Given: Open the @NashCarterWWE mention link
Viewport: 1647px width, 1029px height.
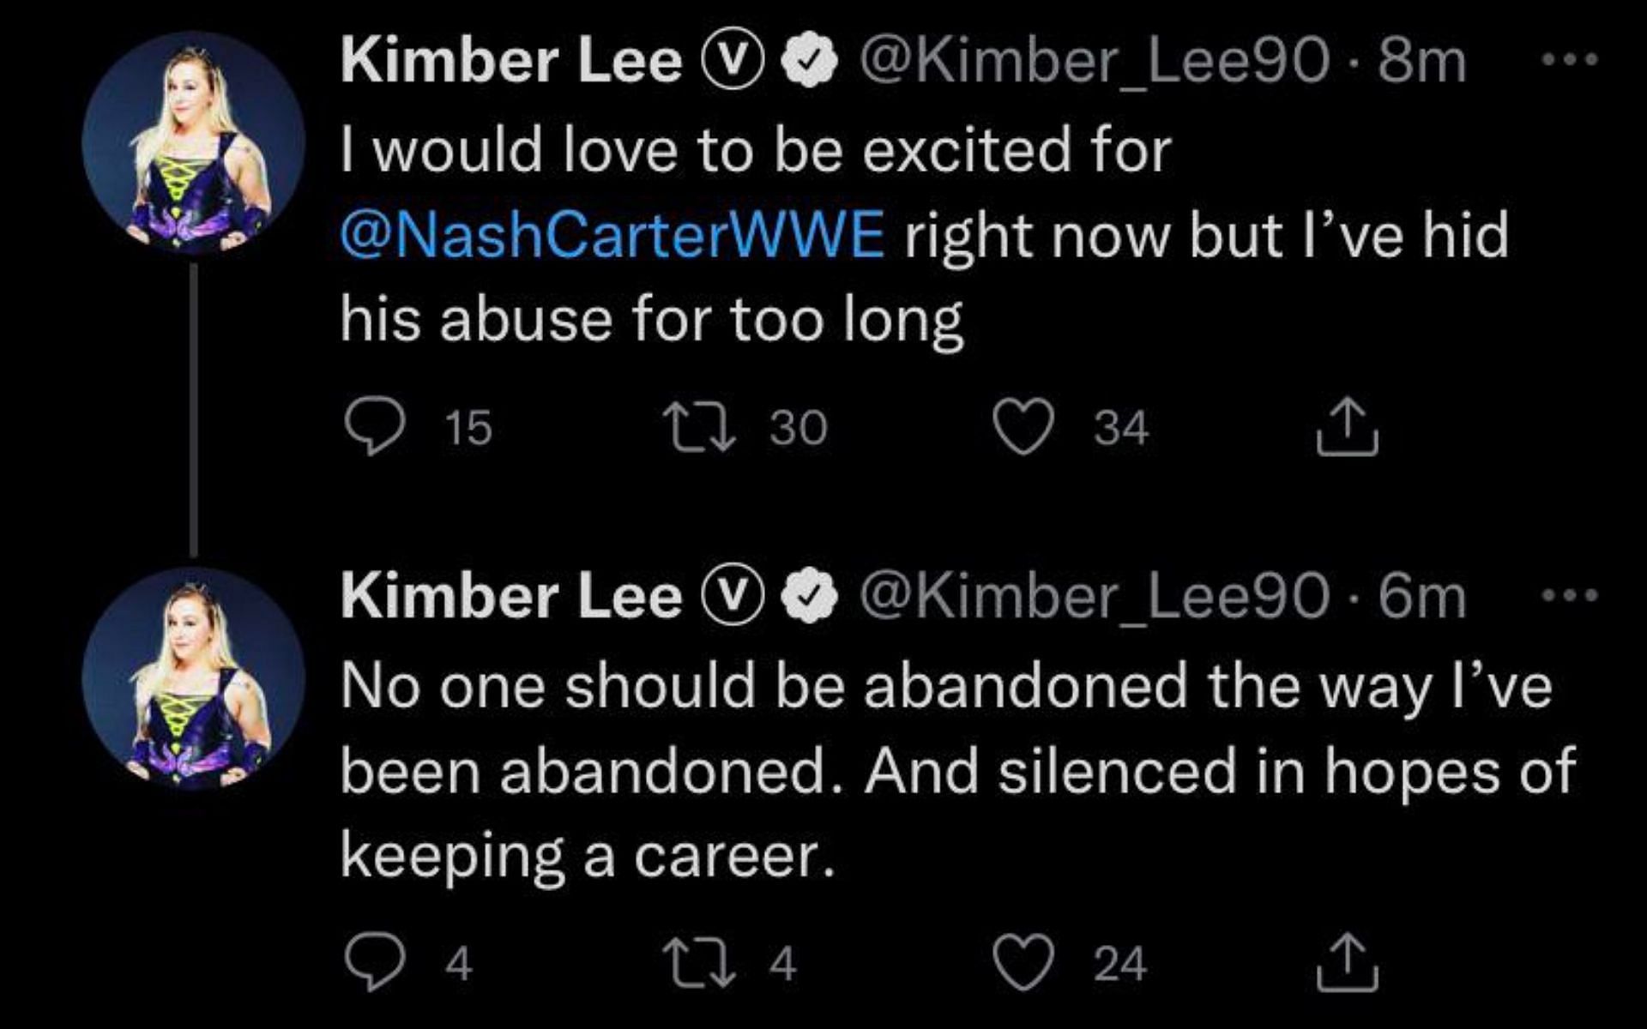Looking at the screenshot, I should pyautogui.click(x=612, y=235).
